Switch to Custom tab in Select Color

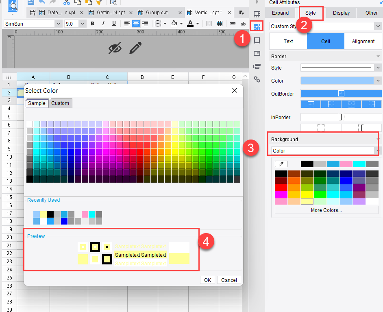point(60,103)
